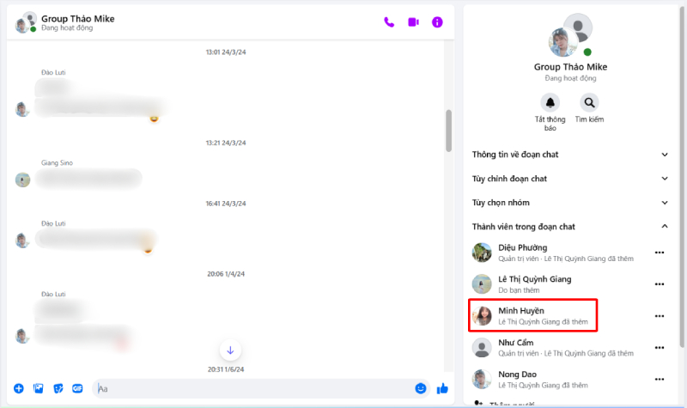Send a thumbs-up like
The width and height of the screenshot is (687, 408).
coord(442,388)
